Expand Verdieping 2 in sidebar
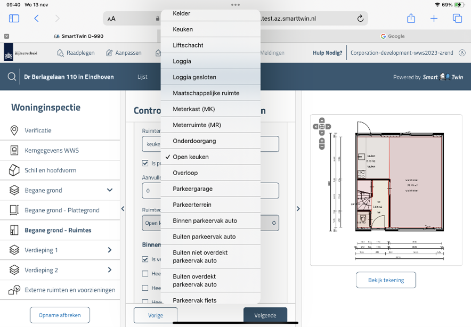This screenshot has height=327, width=471. click(x=110, y=270)
